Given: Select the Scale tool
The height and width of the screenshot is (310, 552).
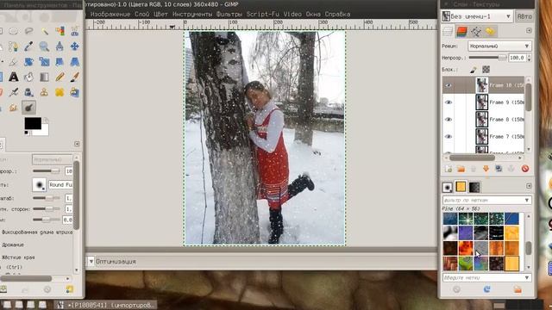Looking at the screenshot, I should [x=44, y=62].
